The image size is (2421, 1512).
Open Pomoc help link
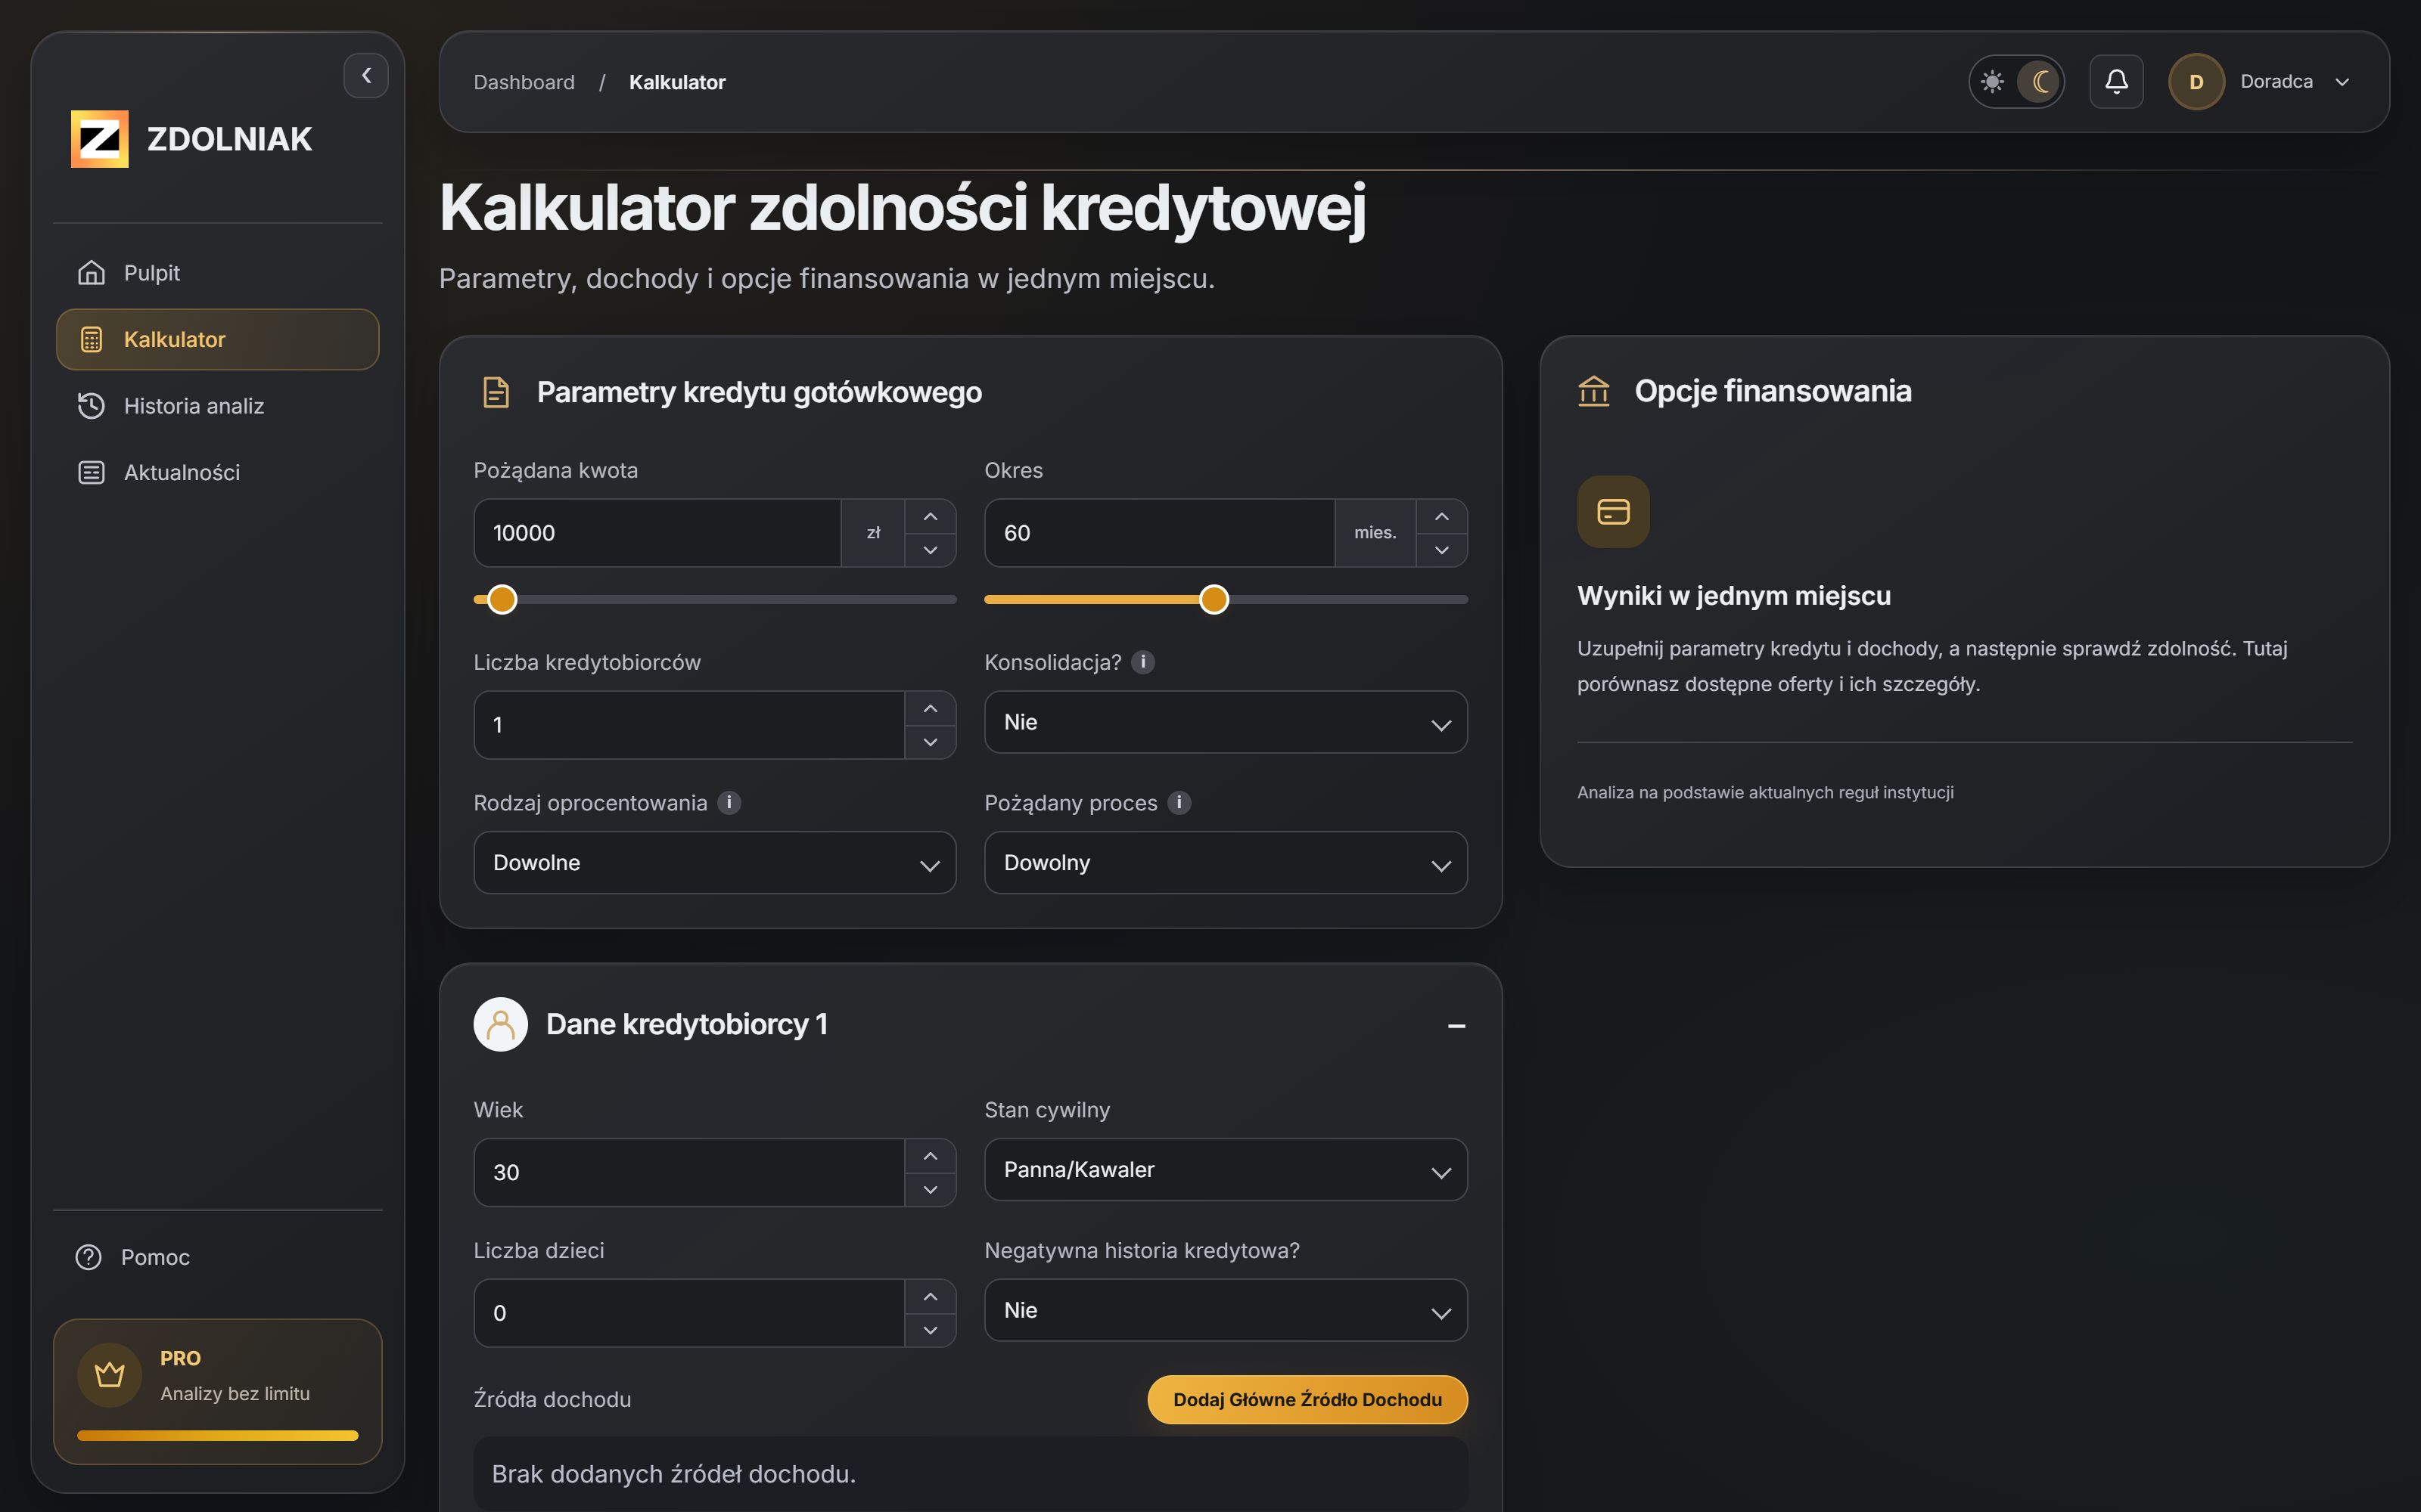133,1257
